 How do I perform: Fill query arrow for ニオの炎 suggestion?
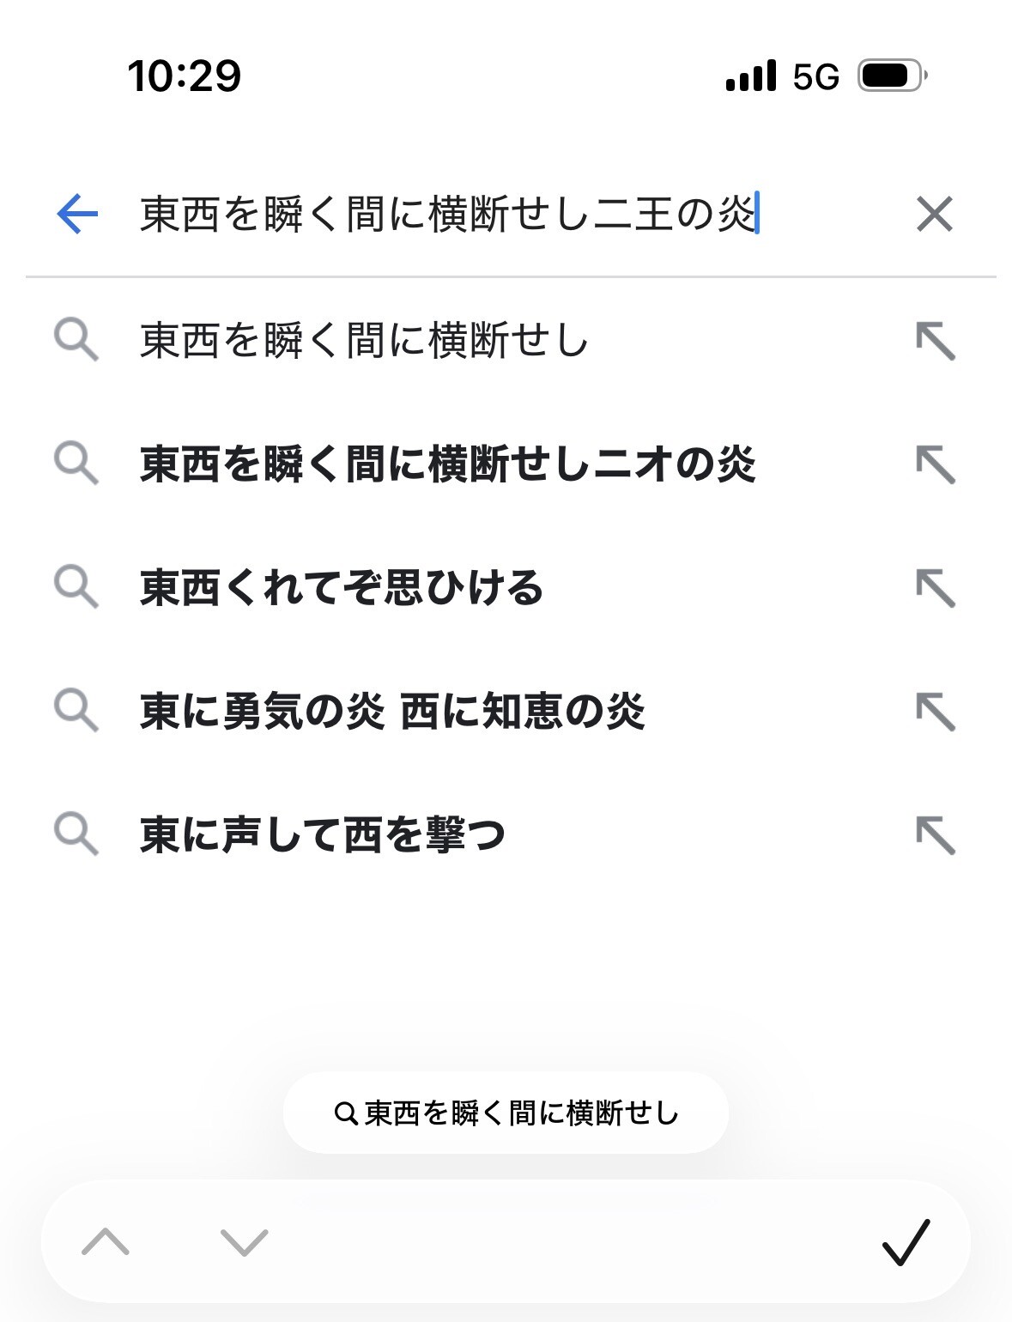[x=935, y=465]
